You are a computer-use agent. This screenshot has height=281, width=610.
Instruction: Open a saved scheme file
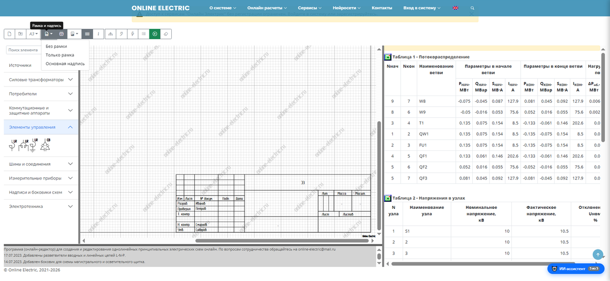[21, 34]
